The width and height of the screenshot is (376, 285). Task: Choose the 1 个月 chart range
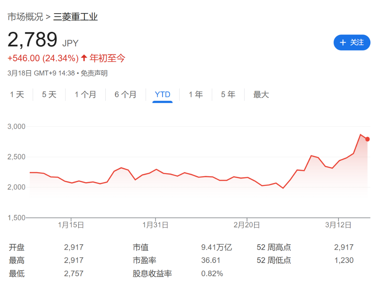point(85,95)
